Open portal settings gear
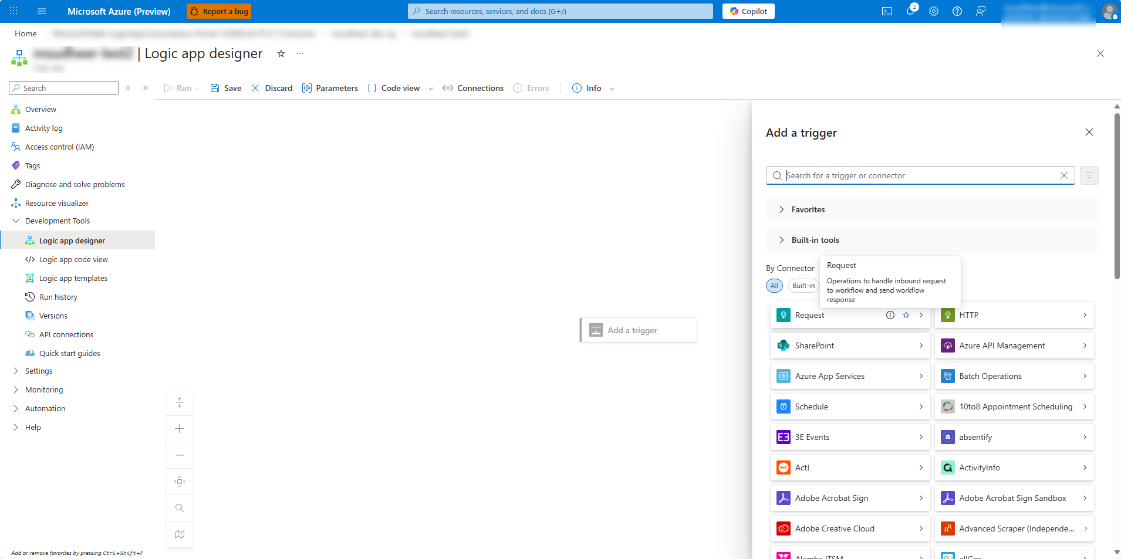Image resolution: width=1121 pixels, height=559 pixels. point(934,11)
